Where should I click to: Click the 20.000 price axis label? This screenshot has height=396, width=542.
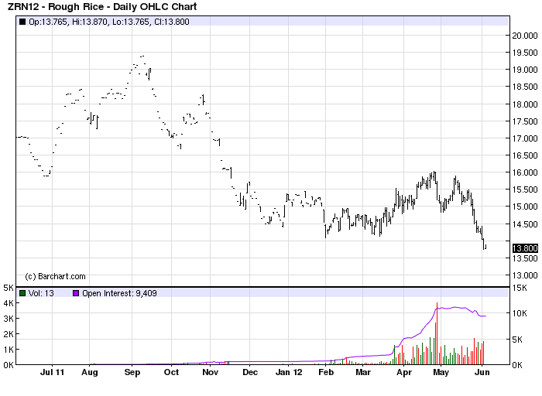[x=525, y=36]
